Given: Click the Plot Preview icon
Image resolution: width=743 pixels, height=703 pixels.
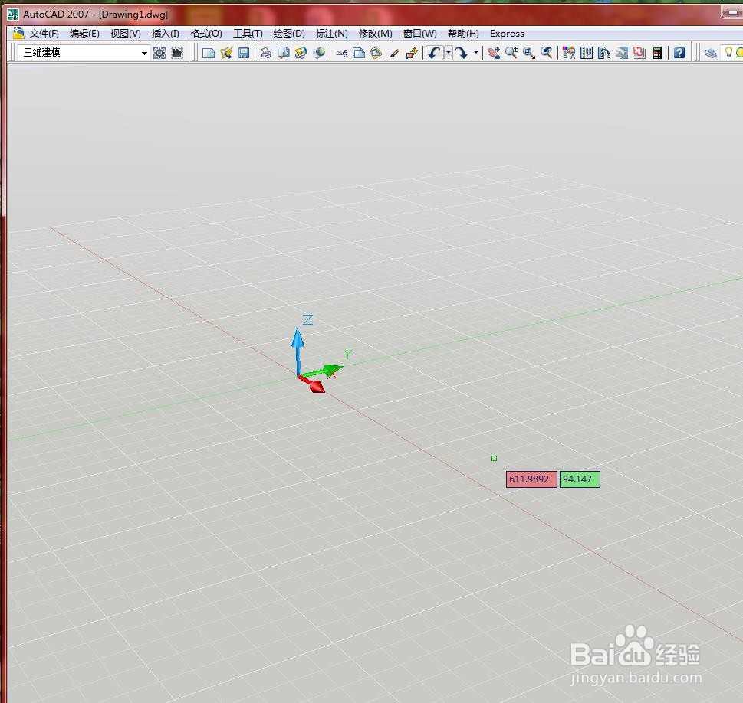Looking at the screenshot, I should [284, 53].
